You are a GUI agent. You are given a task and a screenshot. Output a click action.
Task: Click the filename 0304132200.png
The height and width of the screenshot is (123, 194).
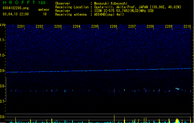click(16, 8)
